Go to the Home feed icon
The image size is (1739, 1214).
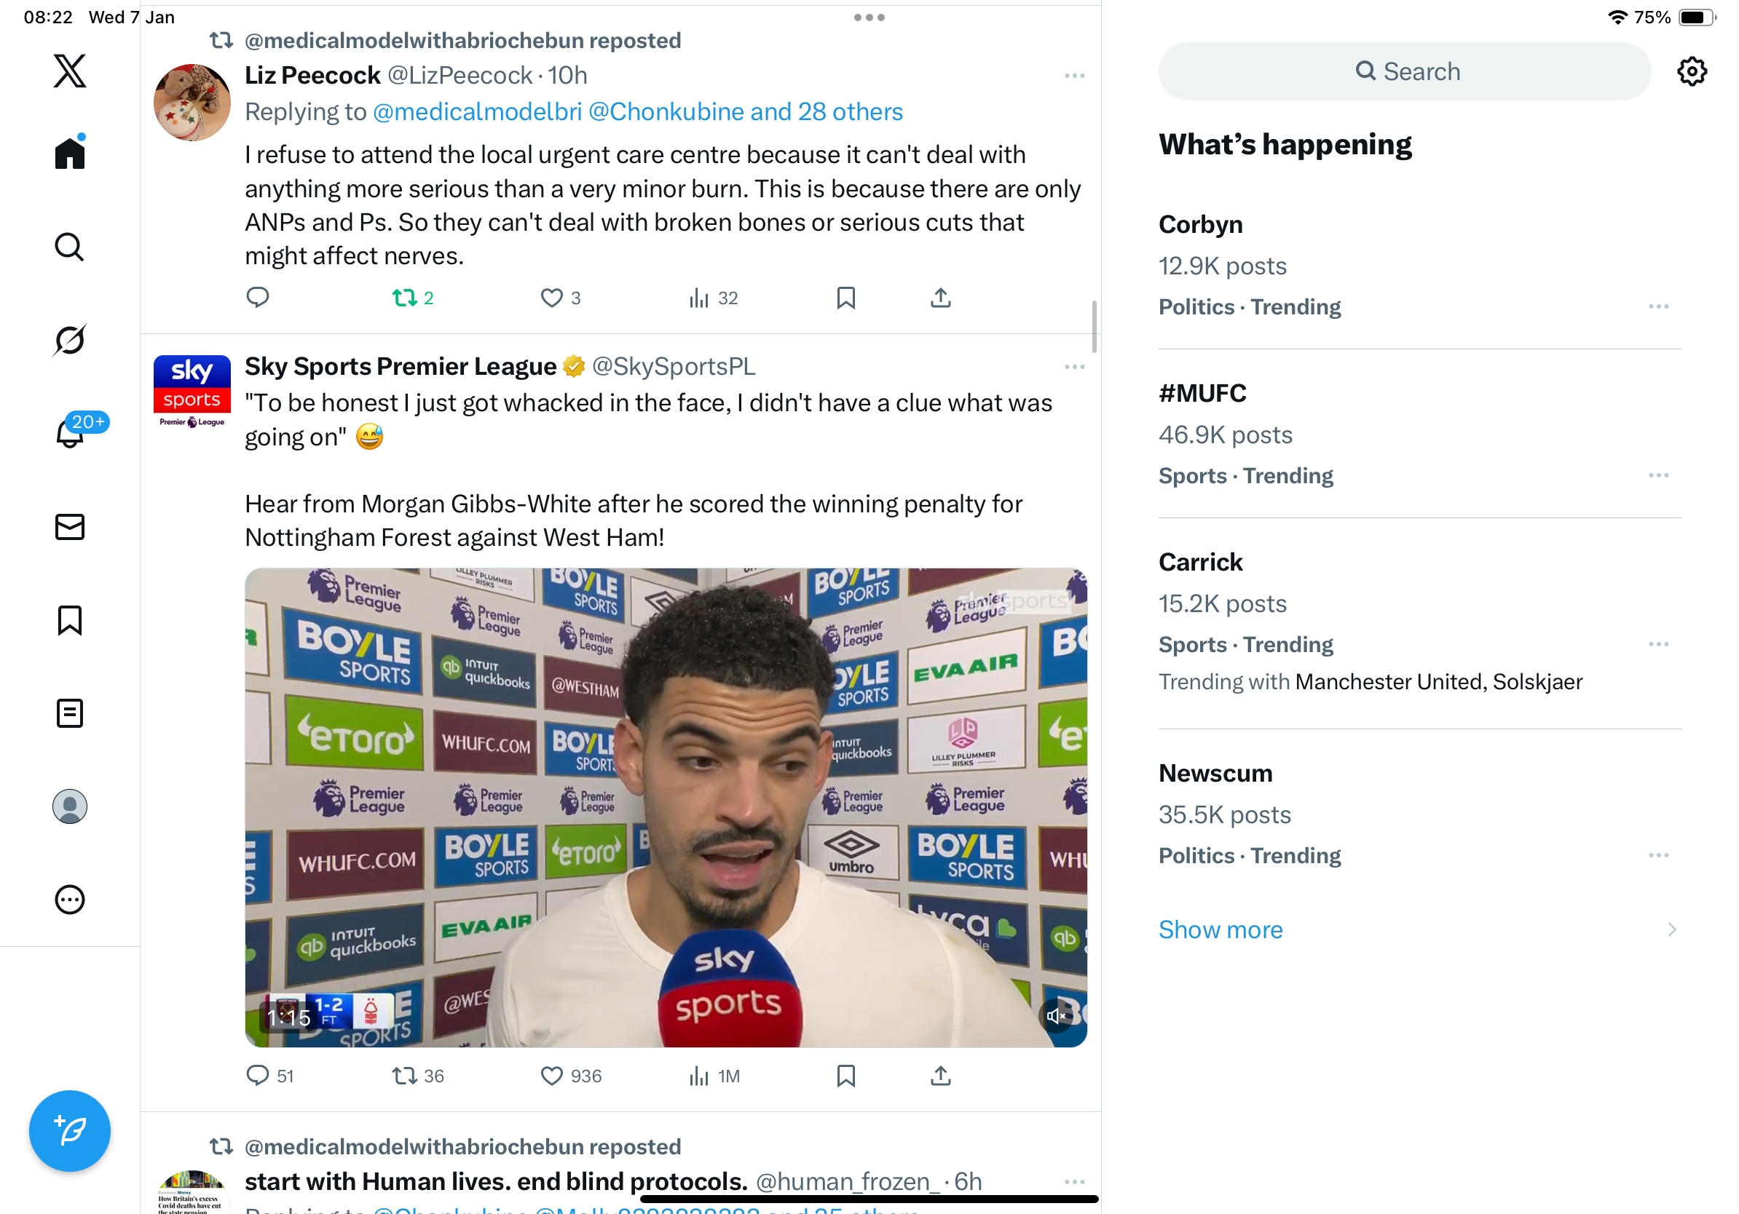point(70,153)
